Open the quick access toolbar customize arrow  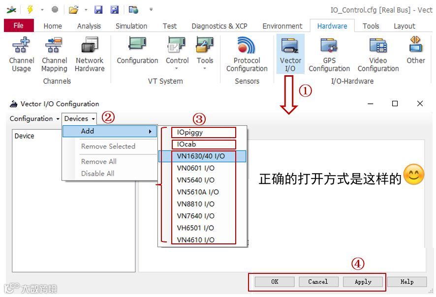(x=151, y=9)
